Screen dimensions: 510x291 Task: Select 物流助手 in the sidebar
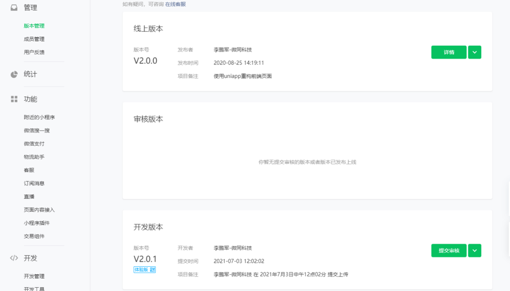pyautogui.click(x=34, y=157)
